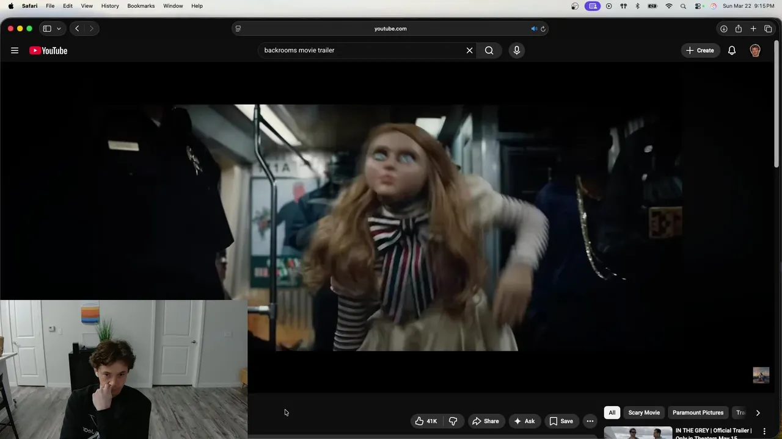This screenshot has width=782, height=439.
Task: Mute tab audio via speaker icon
Action: 533,29
